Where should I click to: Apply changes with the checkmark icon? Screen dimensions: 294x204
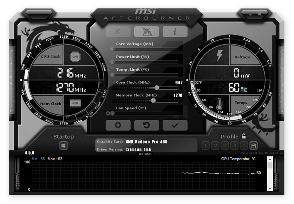pos(175,125)
